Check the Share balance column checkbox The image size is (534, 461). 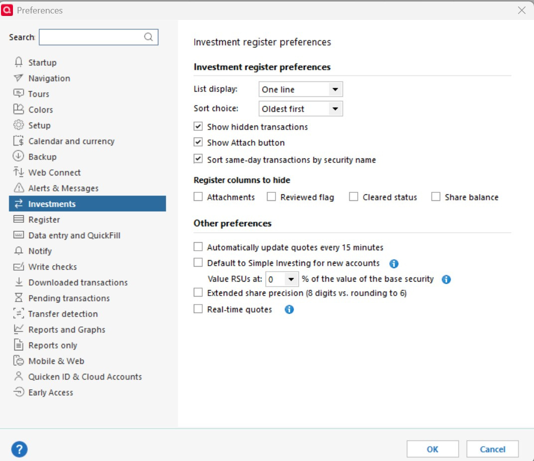pyautogui.click(x=435, y=196)
